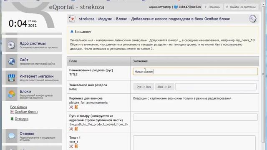Focus the Наименование раздела (рус) input field
Screen dimensions: 267x150
(x=195, y=71)
